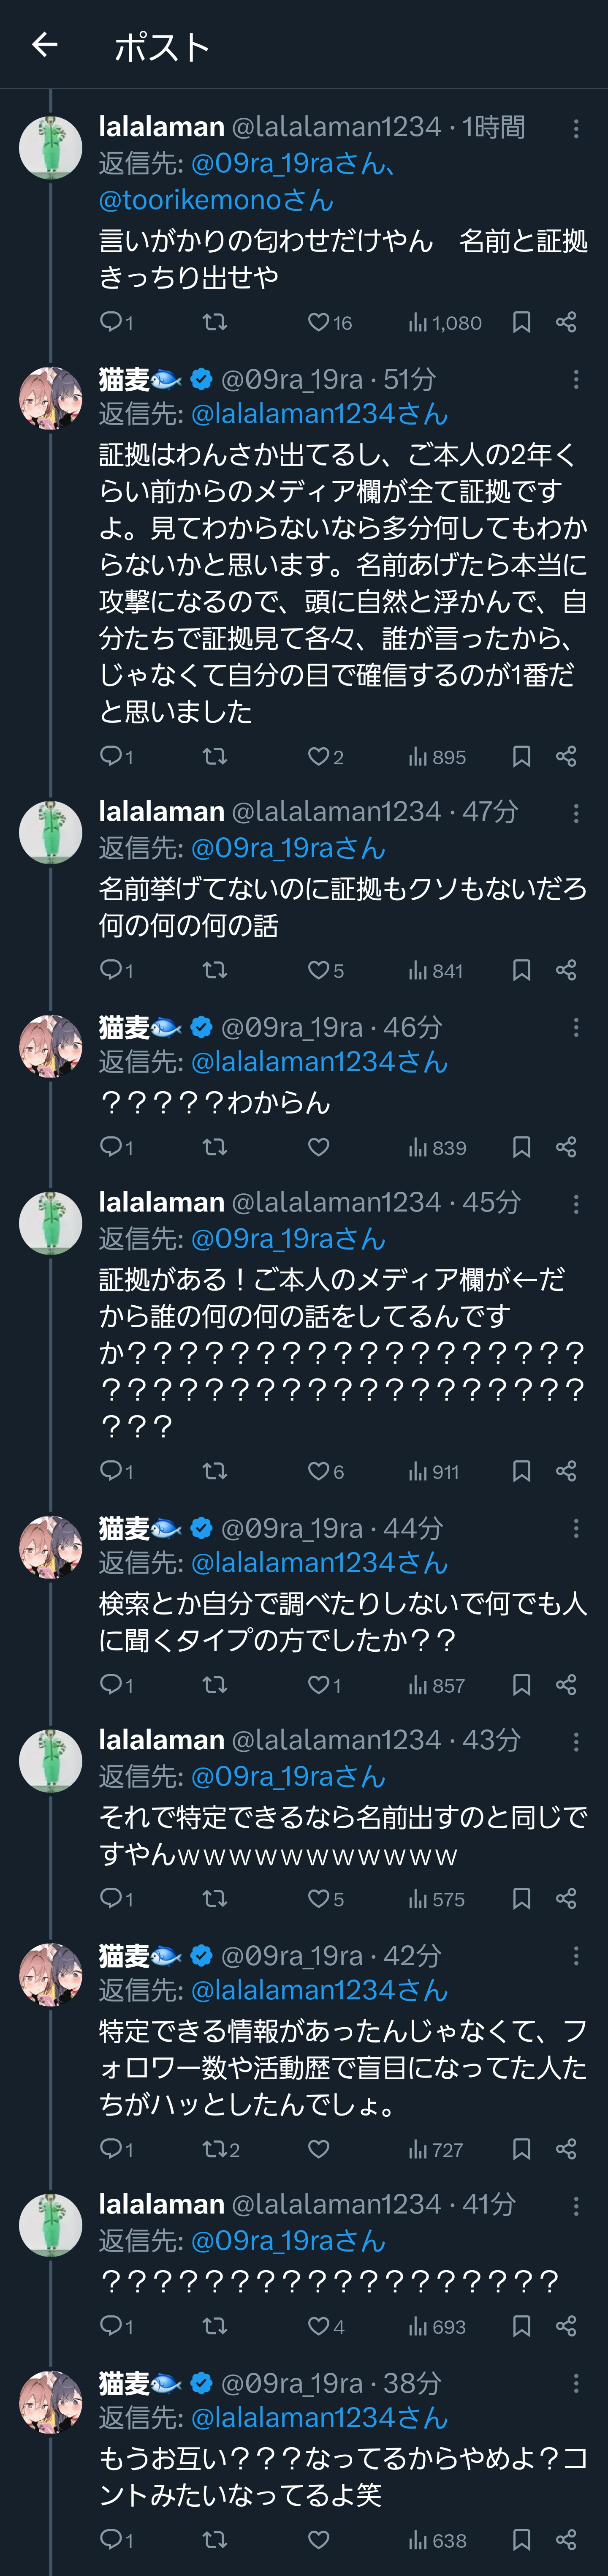Open @09ra_19ra link in 47分 reply

tap(288, 848)
